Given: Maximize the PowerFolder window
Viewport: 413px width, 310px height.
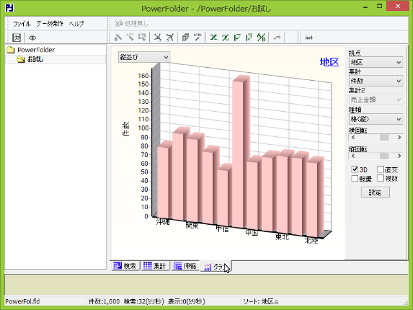Looking at the screenshot, I should point(379,6).
